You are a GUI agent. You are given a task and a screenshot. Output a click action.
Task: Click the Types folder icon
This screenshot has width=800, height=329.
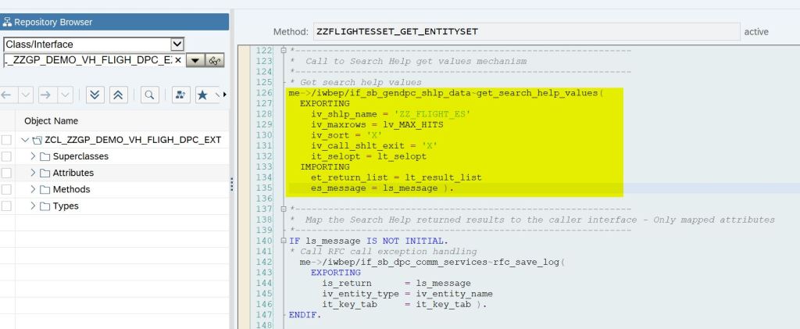(45, 206)
